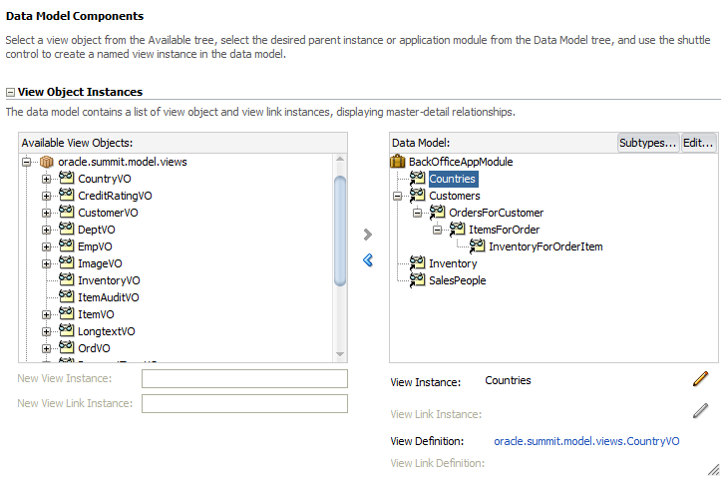The image size is (725, 480).
Task: Click the Countries instance icon
Action: coord(417,179)
